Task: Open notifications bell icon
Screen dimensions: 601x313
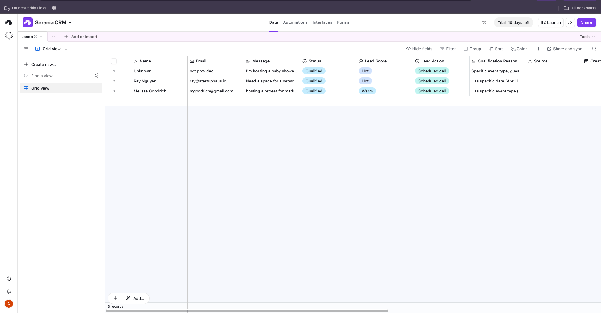Action: (9, 291)
